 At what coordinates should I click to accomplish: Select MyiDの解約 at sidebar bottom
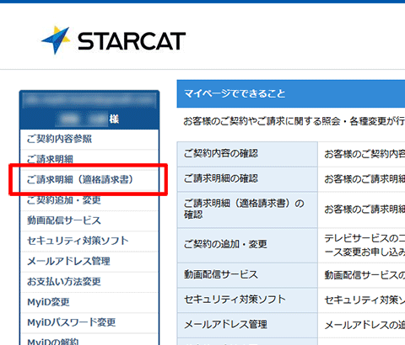[x=89, y=339]
